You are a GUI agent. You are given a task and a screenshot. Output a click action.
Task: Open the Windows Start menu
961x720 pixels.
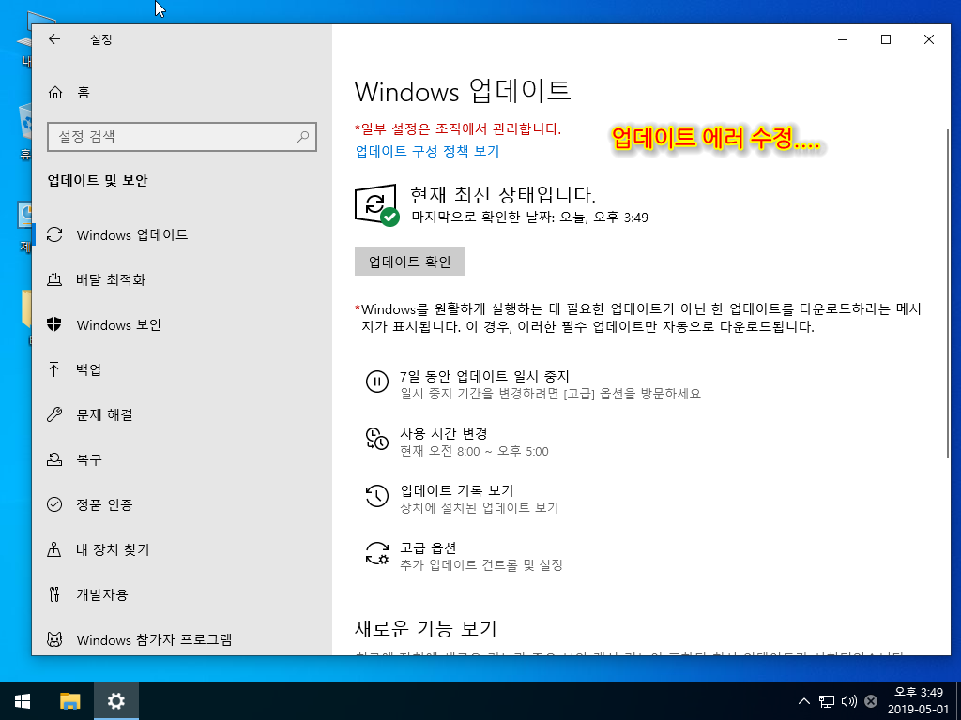click(x=23, y=701)
